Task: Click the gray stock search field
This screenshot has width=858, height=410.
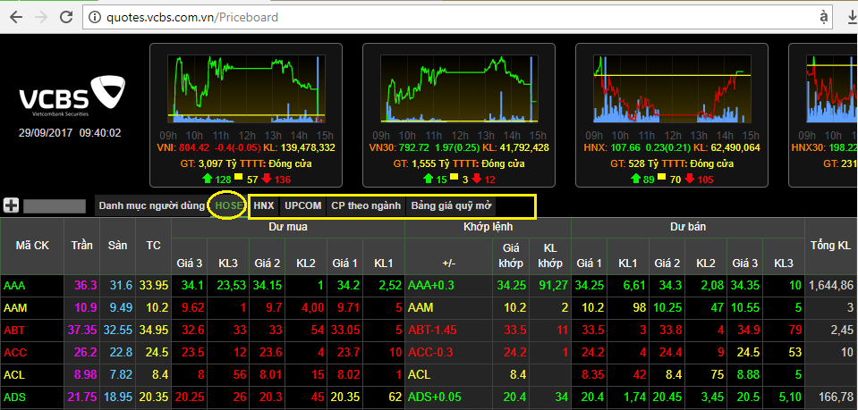Action: (56, 205)
